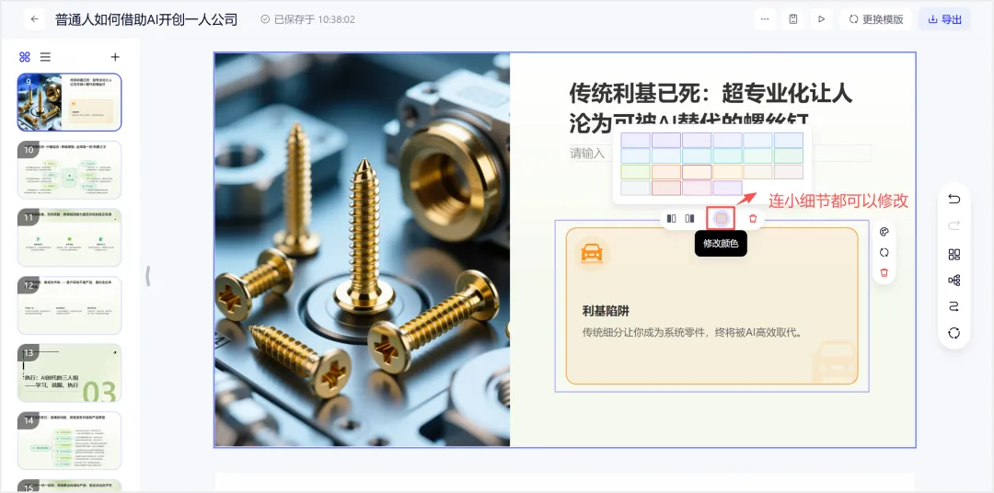This screenshot has width=994, height=493.
Task: Click the save document icon in the top bar
Action: pyautogui.click(x=793, y=19)
